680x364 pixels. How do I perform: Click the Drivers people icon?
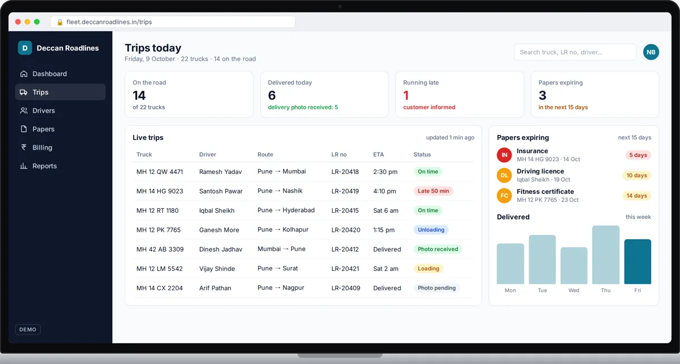(x=24, y=111)
